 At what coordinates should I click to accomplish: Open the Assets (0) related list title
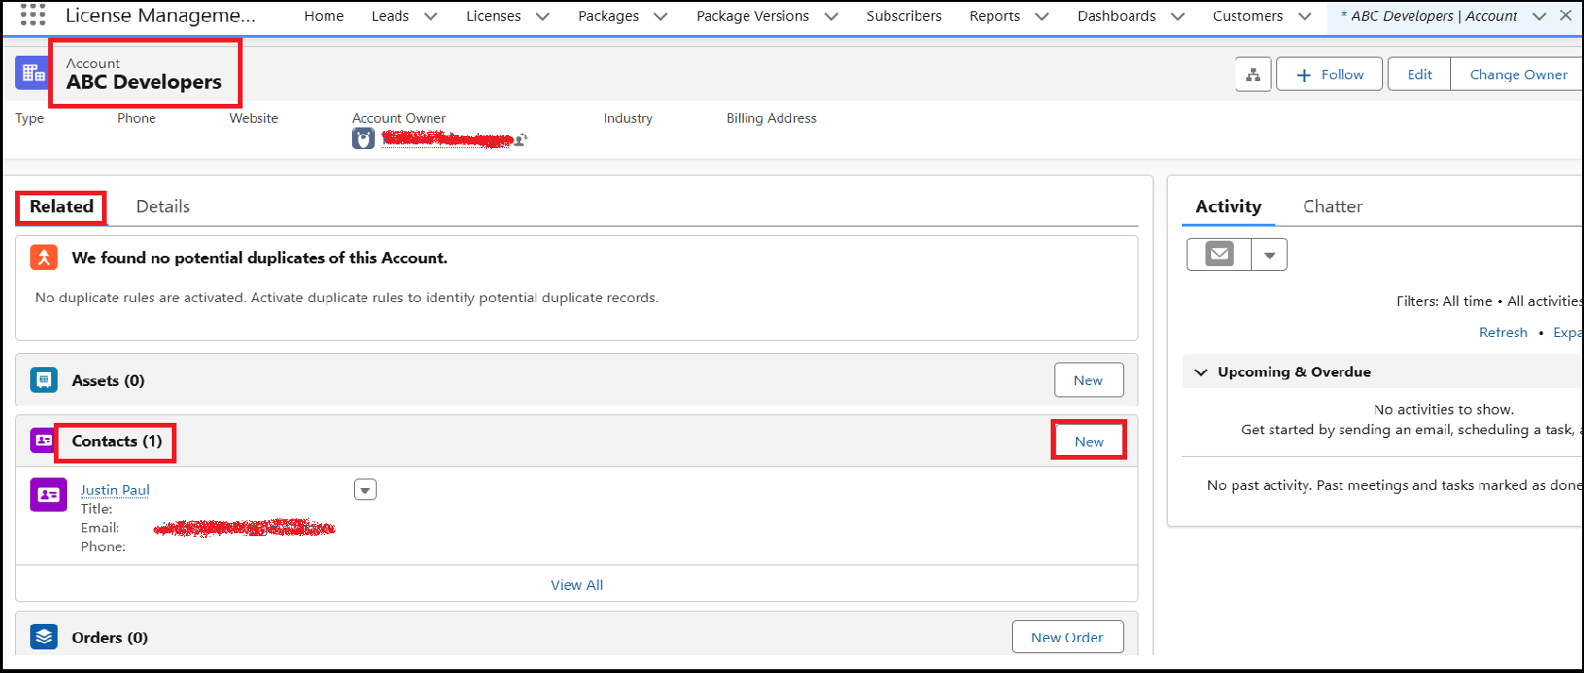point(108,380)
